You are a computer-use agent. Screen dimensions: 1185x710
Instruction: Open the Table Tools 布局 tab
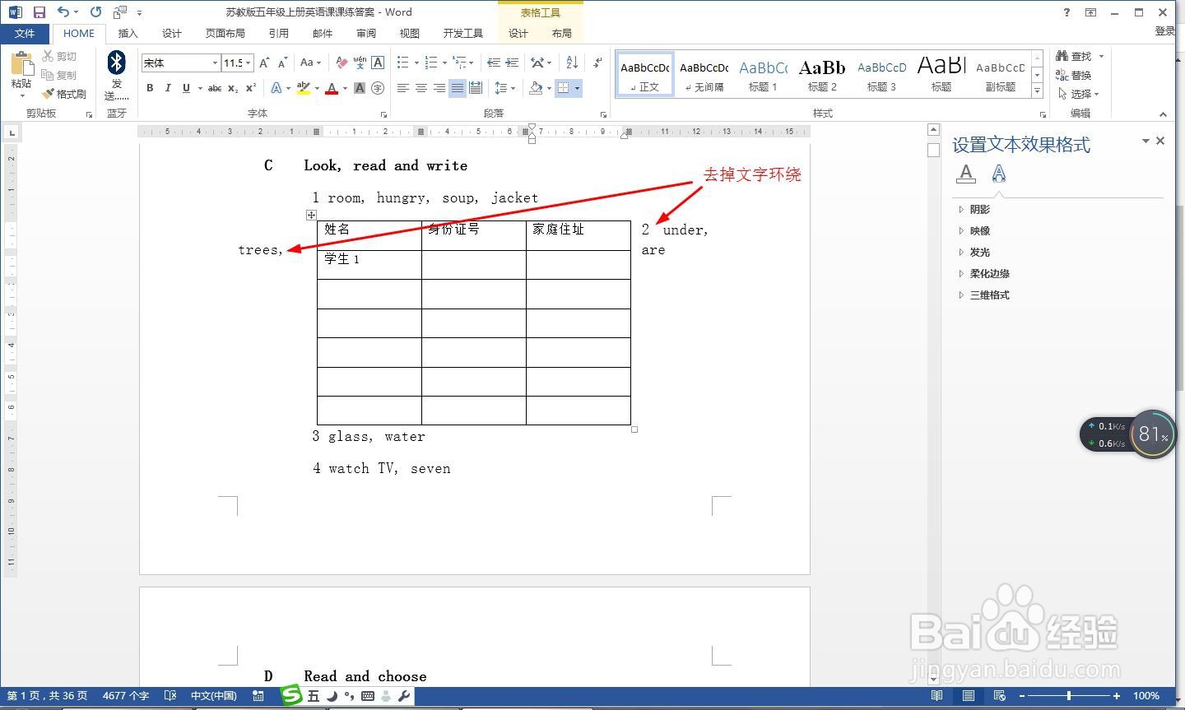coord(562,33)
